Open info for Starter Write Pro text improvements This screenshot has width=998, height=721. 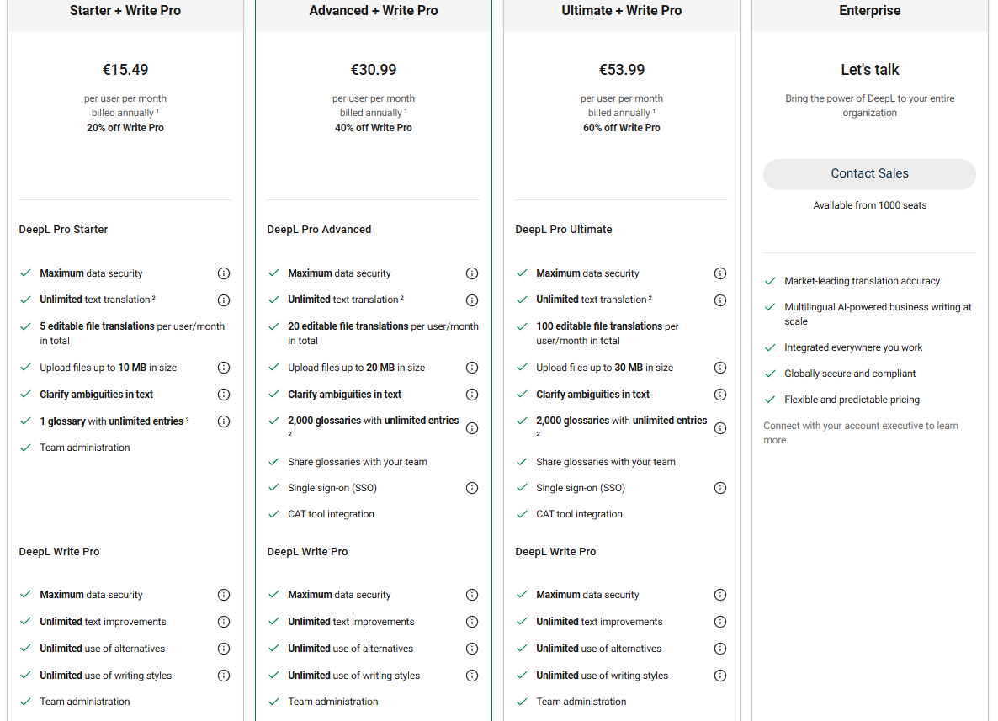tap(223, 622)
